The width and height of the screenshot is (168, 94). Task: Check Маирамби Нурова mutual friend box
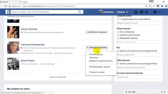pyautogui.click(x=118, y=38)
